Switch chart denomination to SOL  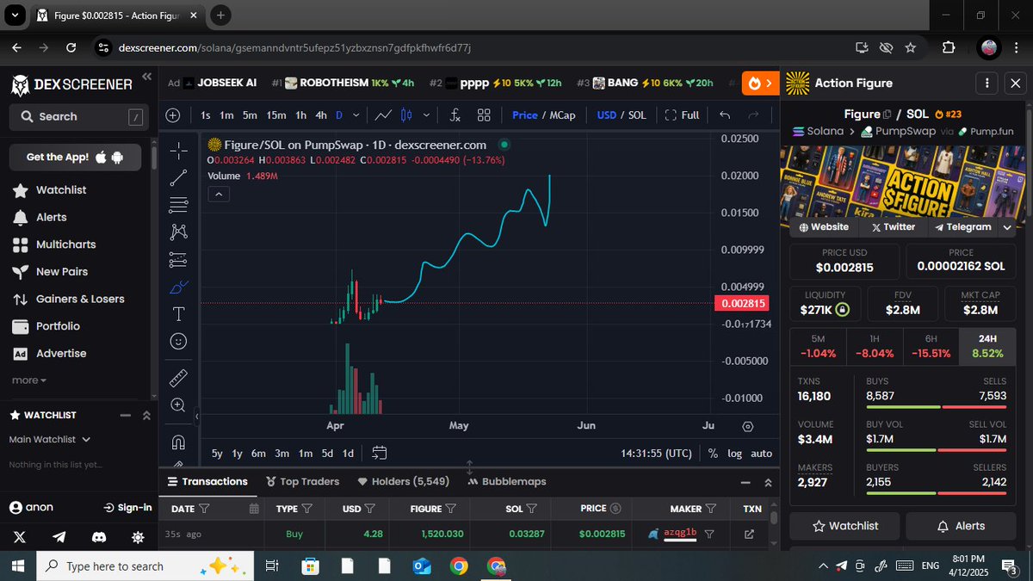click(x=637, y=114)
